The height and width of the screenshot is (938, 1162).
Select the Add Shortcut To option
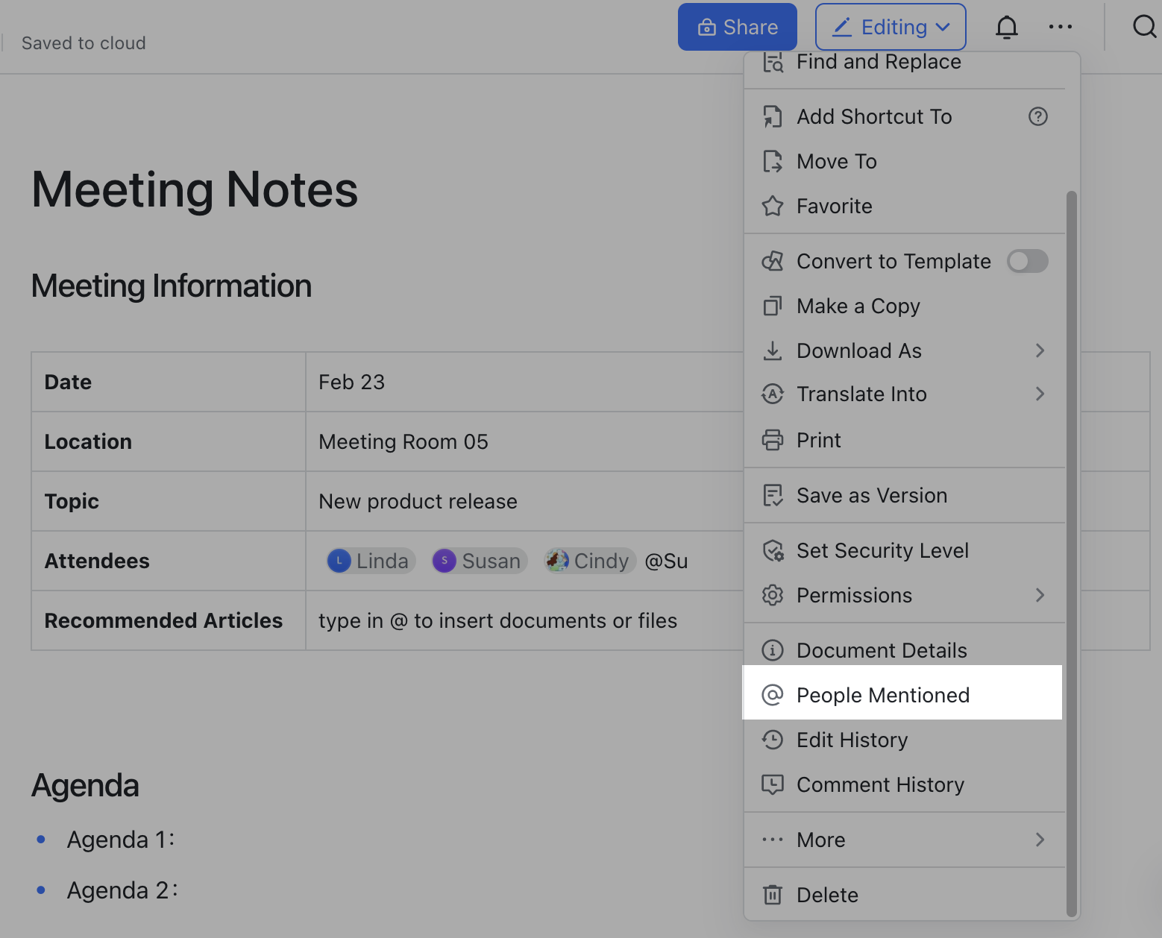(x=873, y=116)
